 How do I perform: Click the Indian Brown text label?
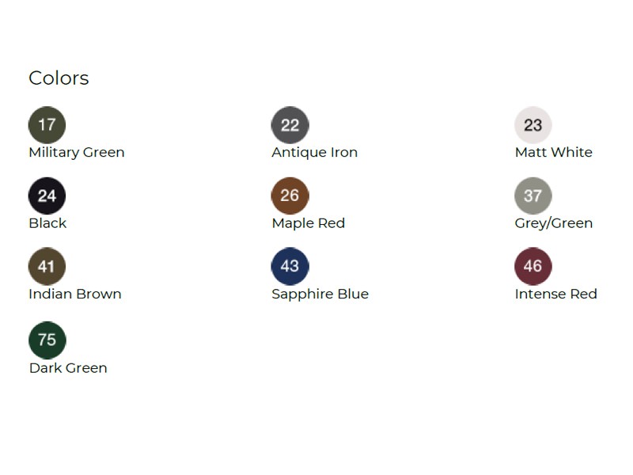coord(75,294)
